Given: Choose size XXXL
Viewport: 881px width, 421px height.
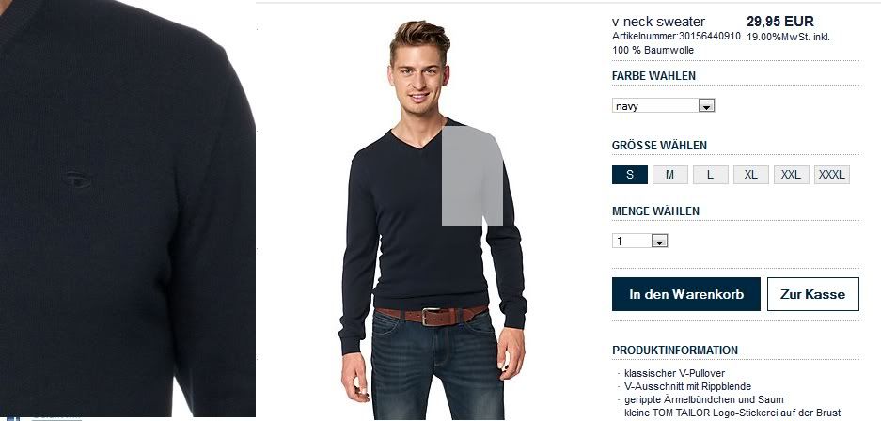Looking at the screenshot, I should point(831,175).
